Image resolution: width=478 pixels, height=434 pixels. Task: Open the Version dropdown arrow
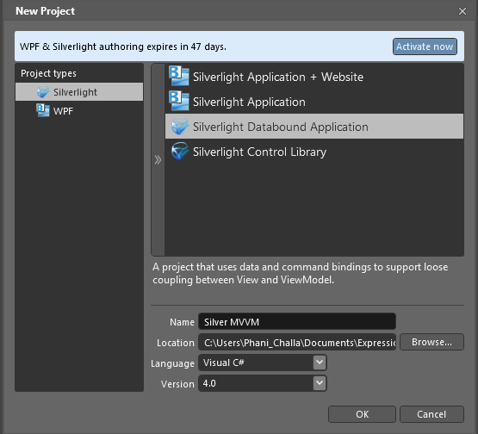click(320, 383)
